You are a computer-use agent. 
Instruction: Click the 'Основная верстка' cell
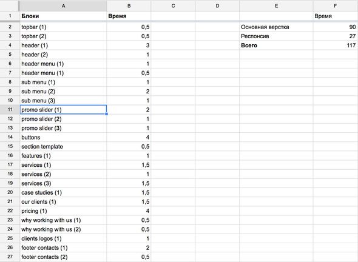click(276, 27)
